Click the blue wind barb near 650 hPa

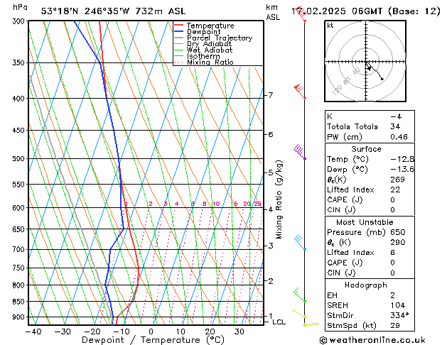301,243
